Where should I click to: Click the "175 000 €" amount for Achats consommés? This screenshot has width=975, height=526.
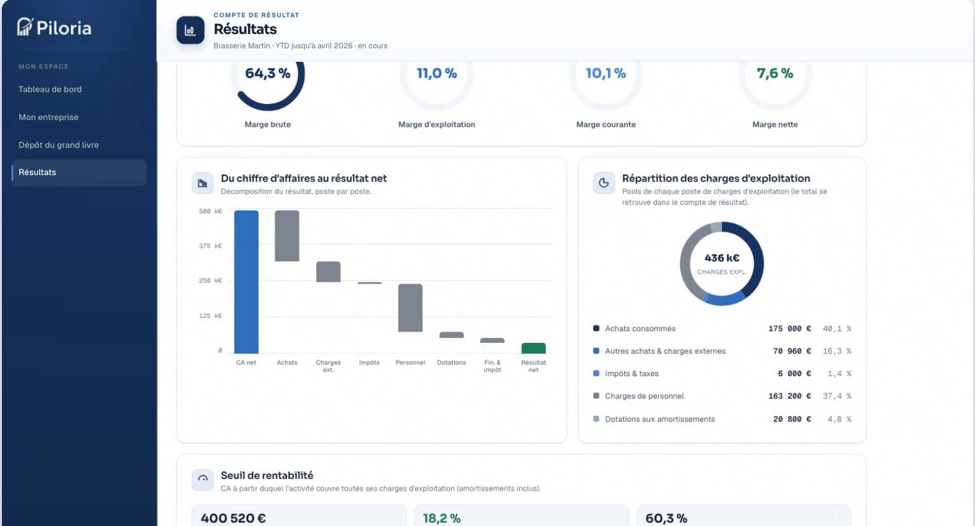(x=789, y=329)
